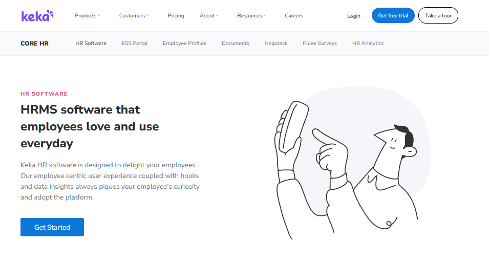Open the Pricing page

[176, 15]
